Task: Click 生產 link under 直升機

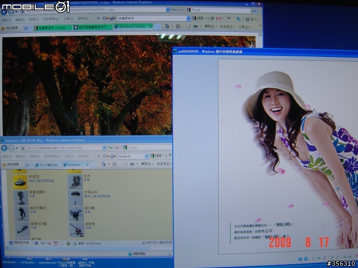Action: (x=87, y=212)
